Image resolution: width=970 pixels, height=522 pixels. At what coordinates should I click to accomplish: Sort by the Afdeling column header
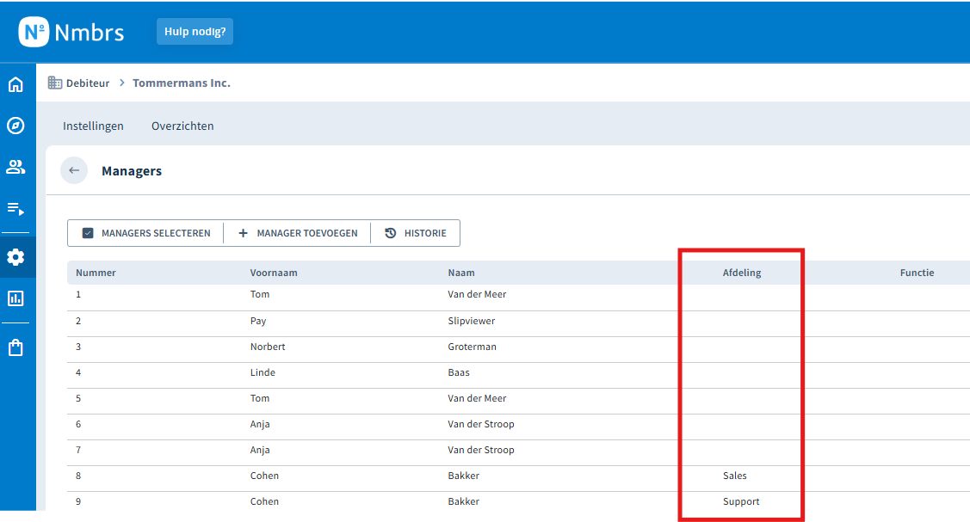point(742,273)
